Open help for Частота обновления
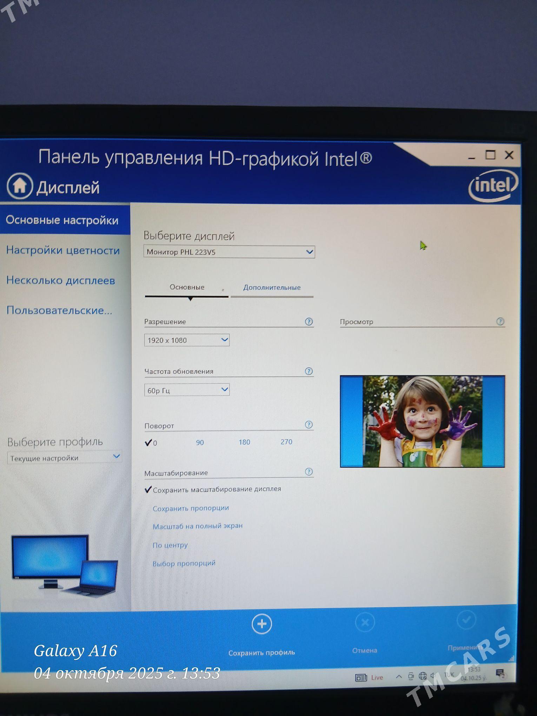This screenshot has height=716, width=537. pyautogui.click(x=309, y=371)
